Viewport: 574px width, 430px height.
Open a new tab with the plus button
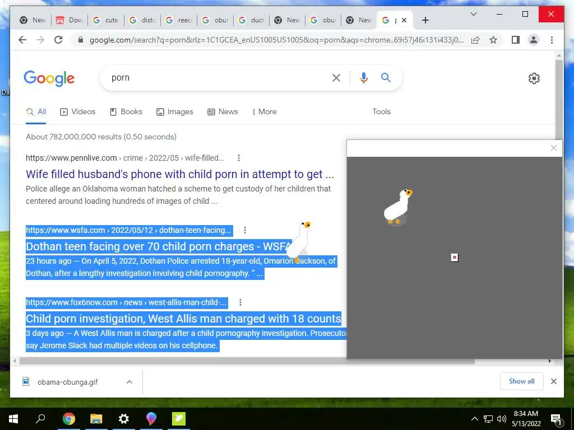pos(425,20)
